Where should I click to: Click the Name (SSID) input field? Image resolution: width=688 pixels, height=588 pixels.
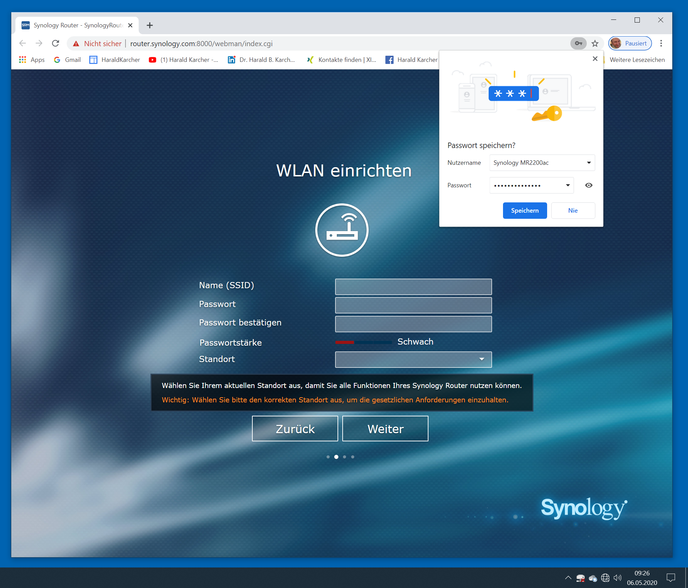click(413, 286)
